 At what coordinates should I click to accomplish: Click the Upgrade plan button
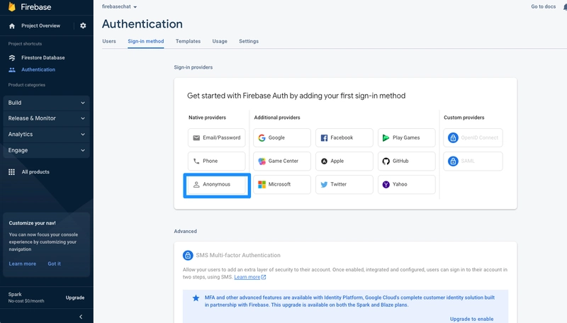tap(75, 297)
